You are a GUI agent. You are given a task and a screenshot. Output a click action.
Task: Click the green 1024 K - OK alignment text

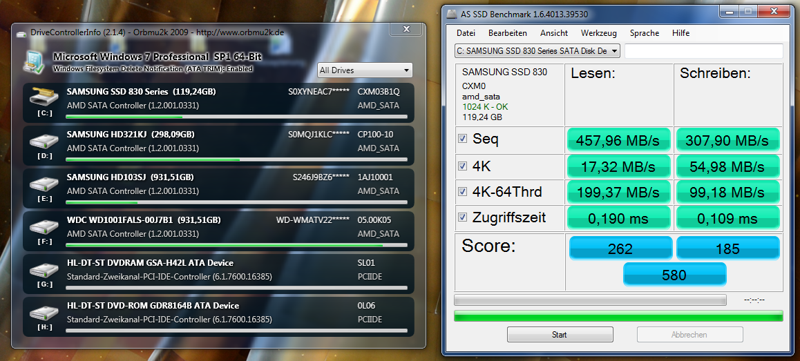coord(485,106)
